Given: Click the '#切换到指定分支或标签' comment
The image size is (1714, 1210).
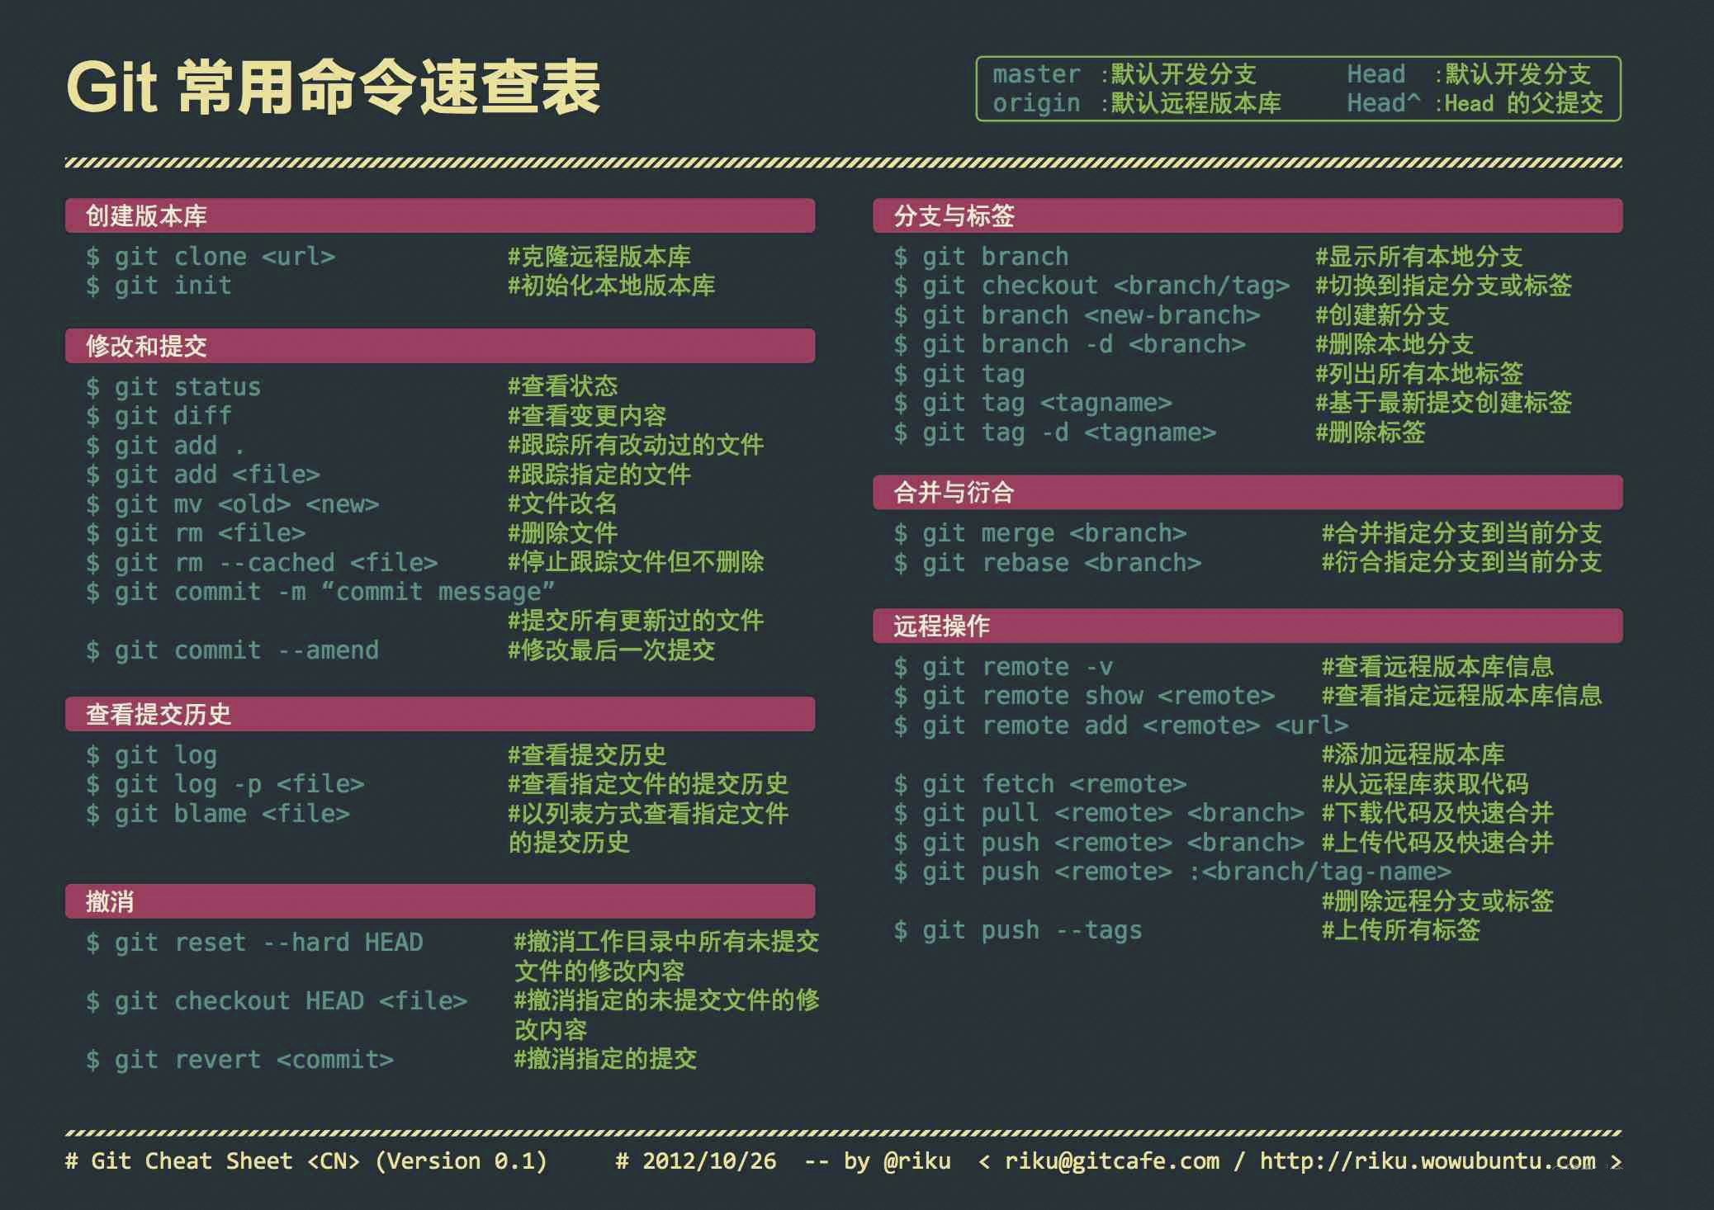Looking at the screenshot, I should point(1444,286).
